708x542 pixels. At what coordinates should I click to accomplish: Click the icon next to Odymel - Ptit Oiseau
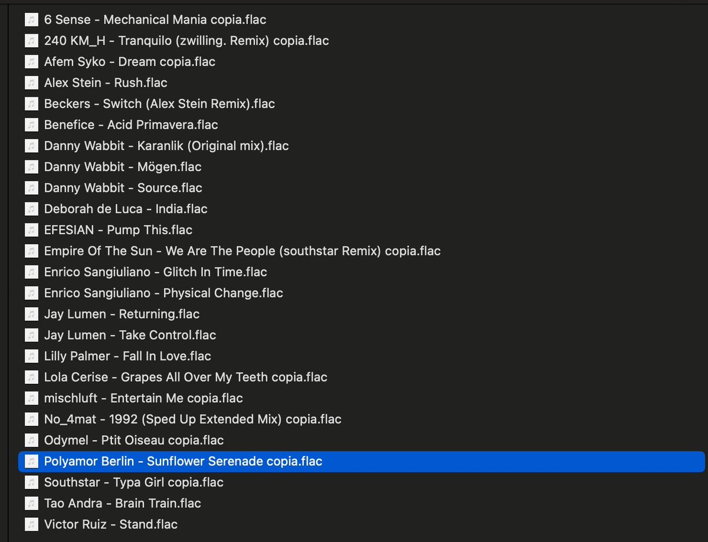tap(31, 440)
